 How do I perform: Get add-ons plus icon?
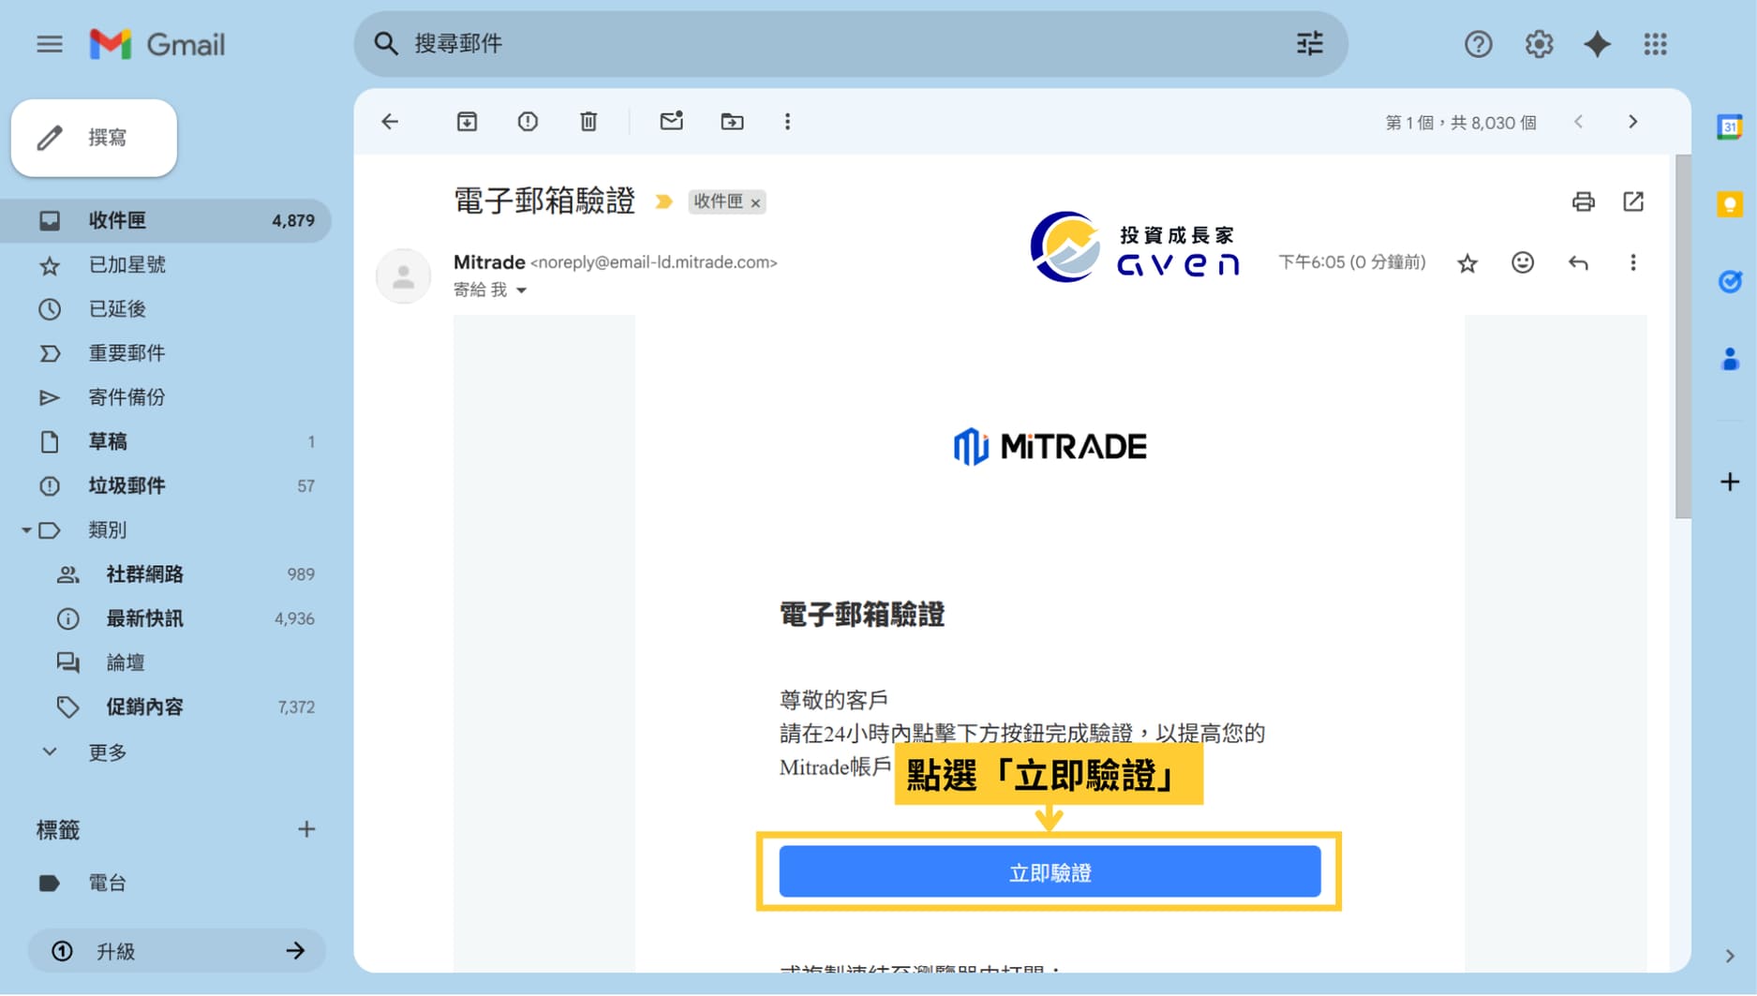point(1730,483)
